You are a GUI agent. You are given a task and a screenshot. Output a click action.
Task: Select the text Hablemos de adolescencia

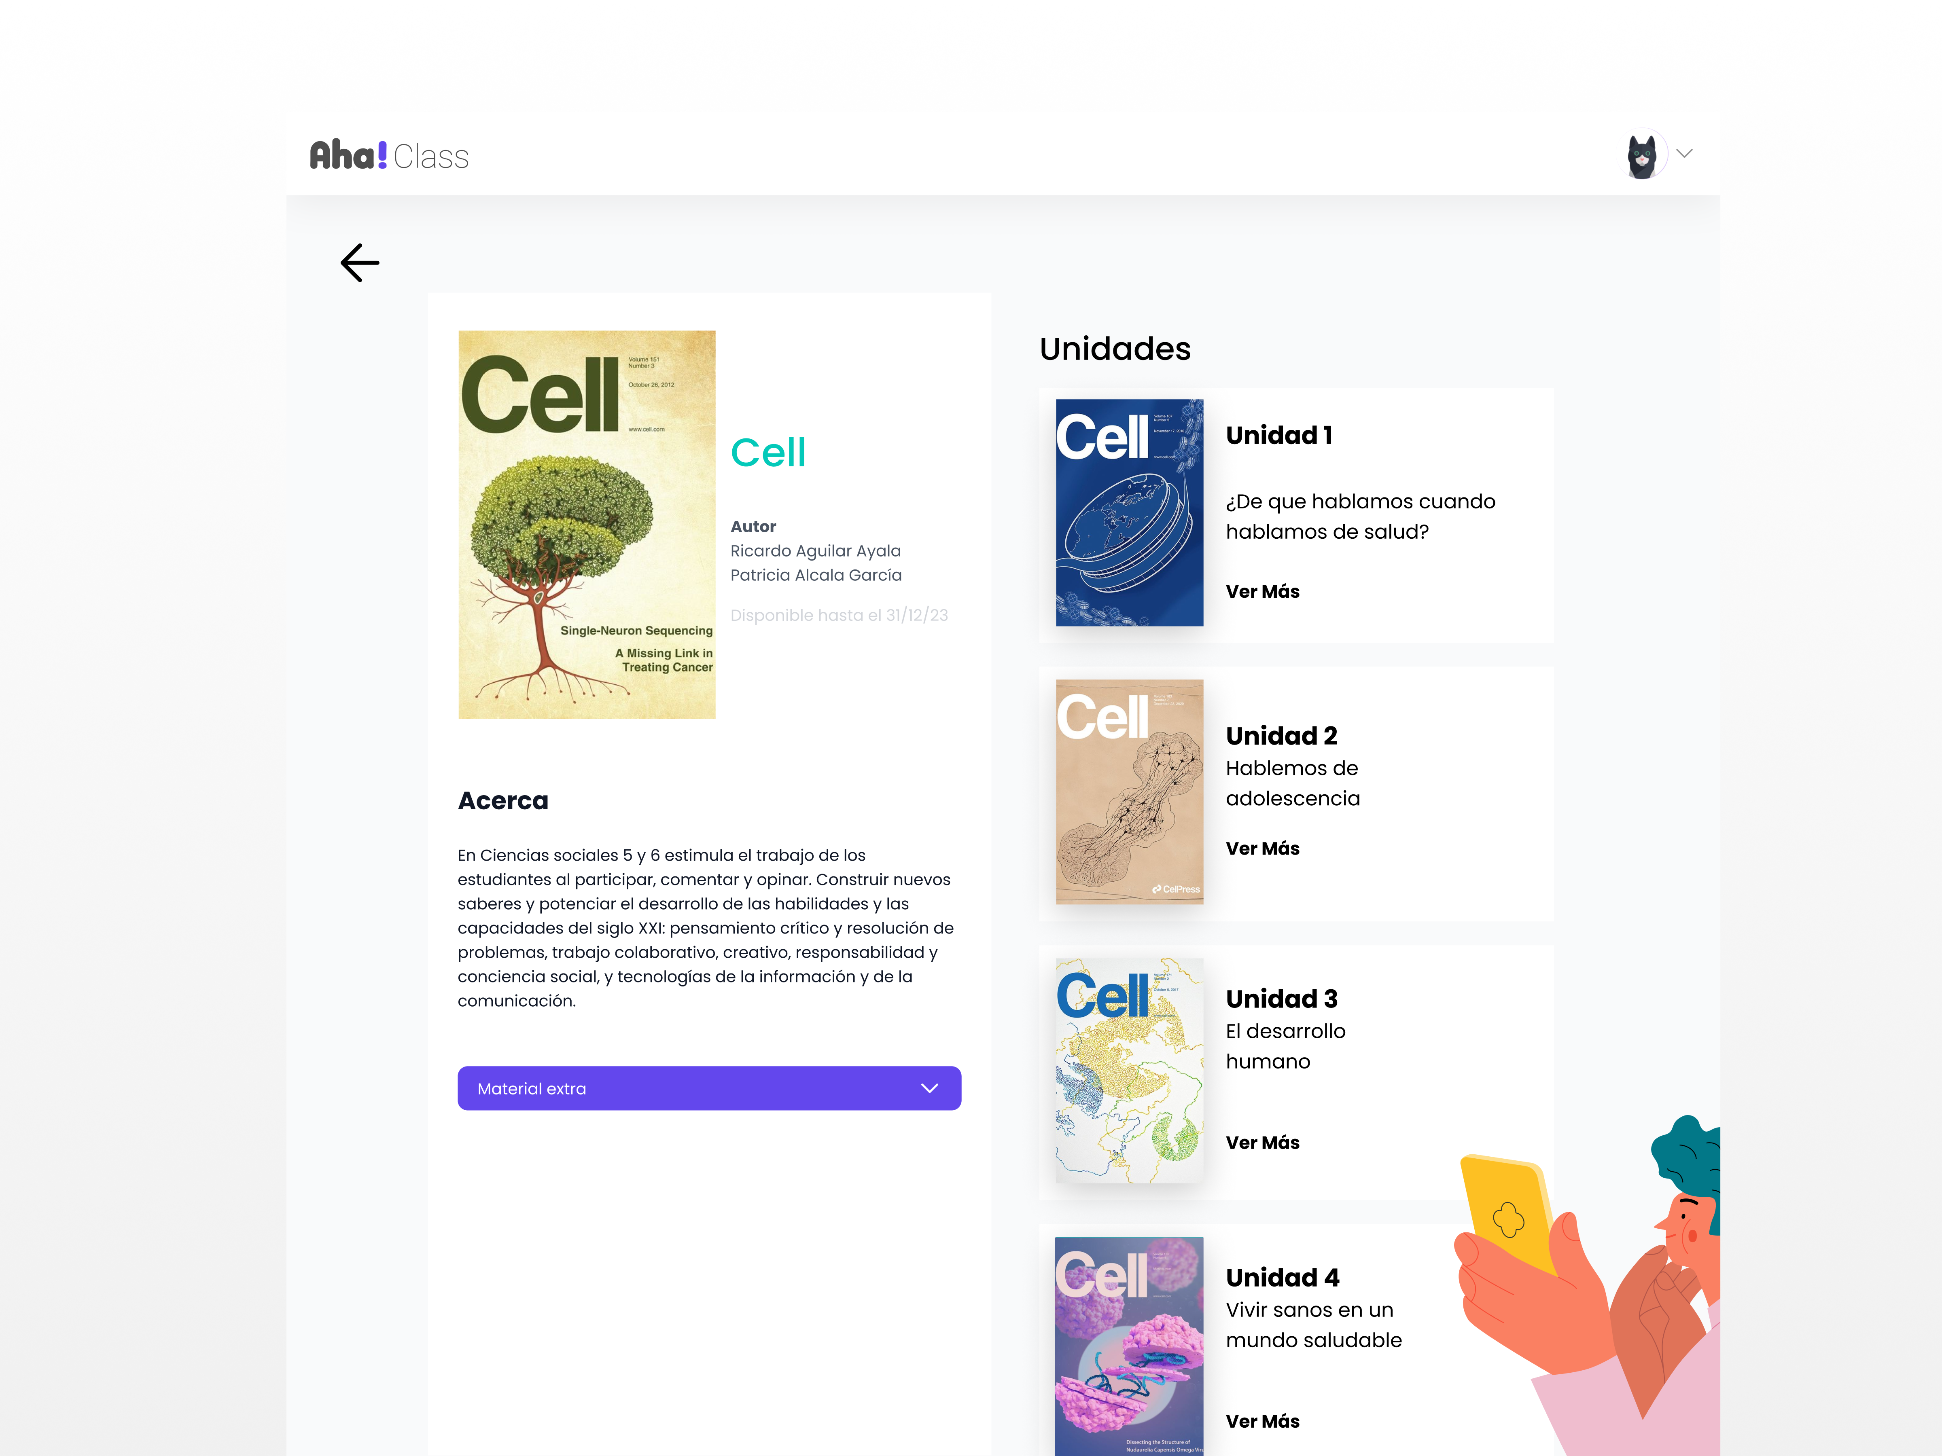pos(1293,783)
